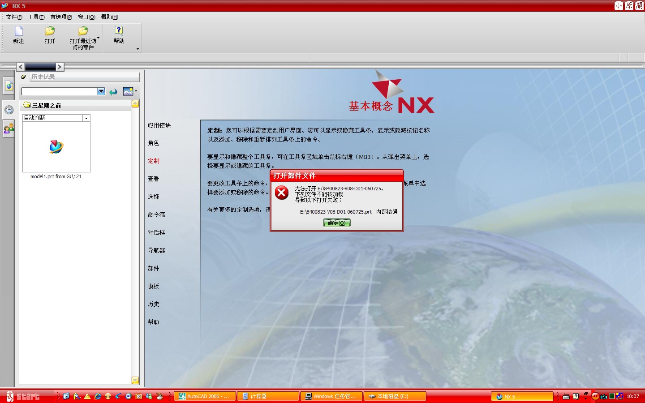
Task: Click the QQ penguin quick launch icon
Action: (x=159, y=396)
